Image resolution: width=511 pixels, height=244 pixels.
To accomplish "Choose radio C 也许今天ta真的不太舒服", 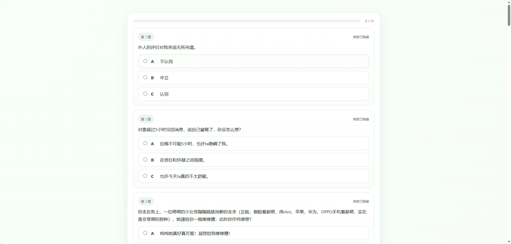I will [145, 176].
